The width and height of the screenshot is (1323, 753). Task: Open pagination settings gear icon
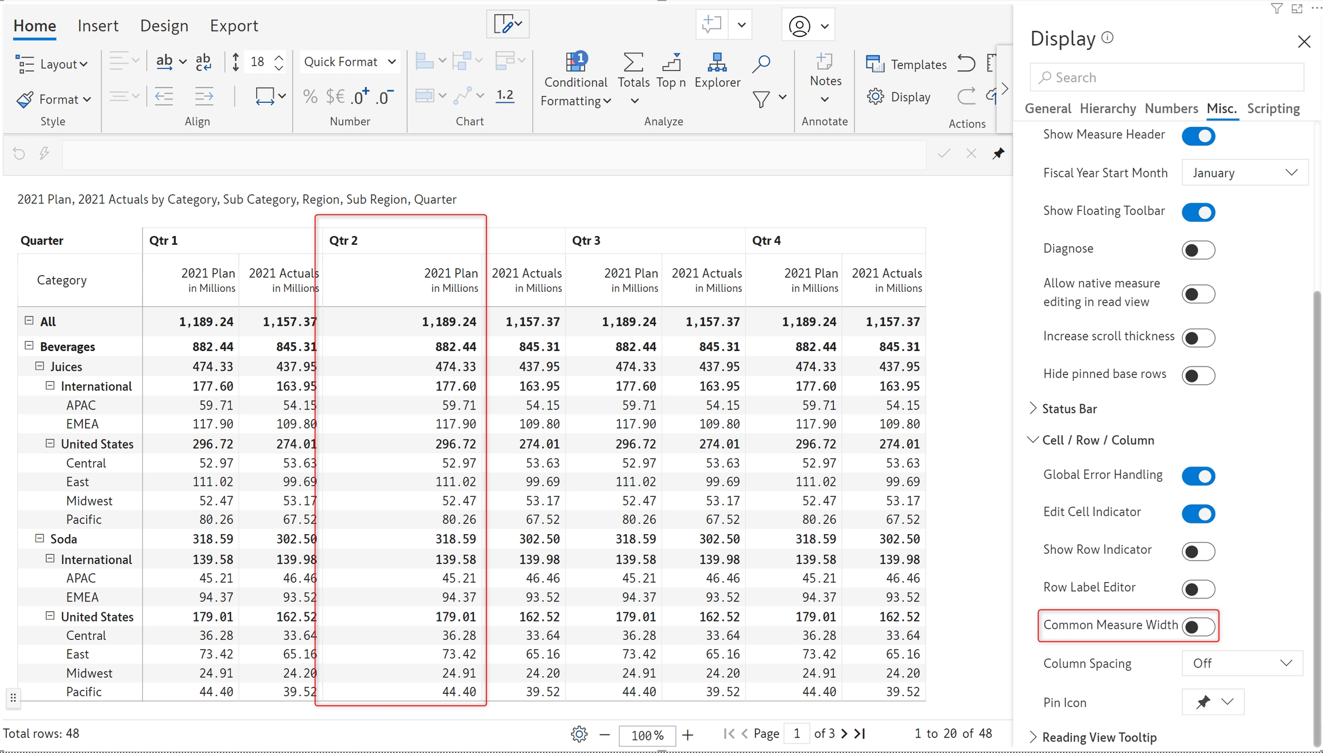pyautogui.click(x=579, y=734)
